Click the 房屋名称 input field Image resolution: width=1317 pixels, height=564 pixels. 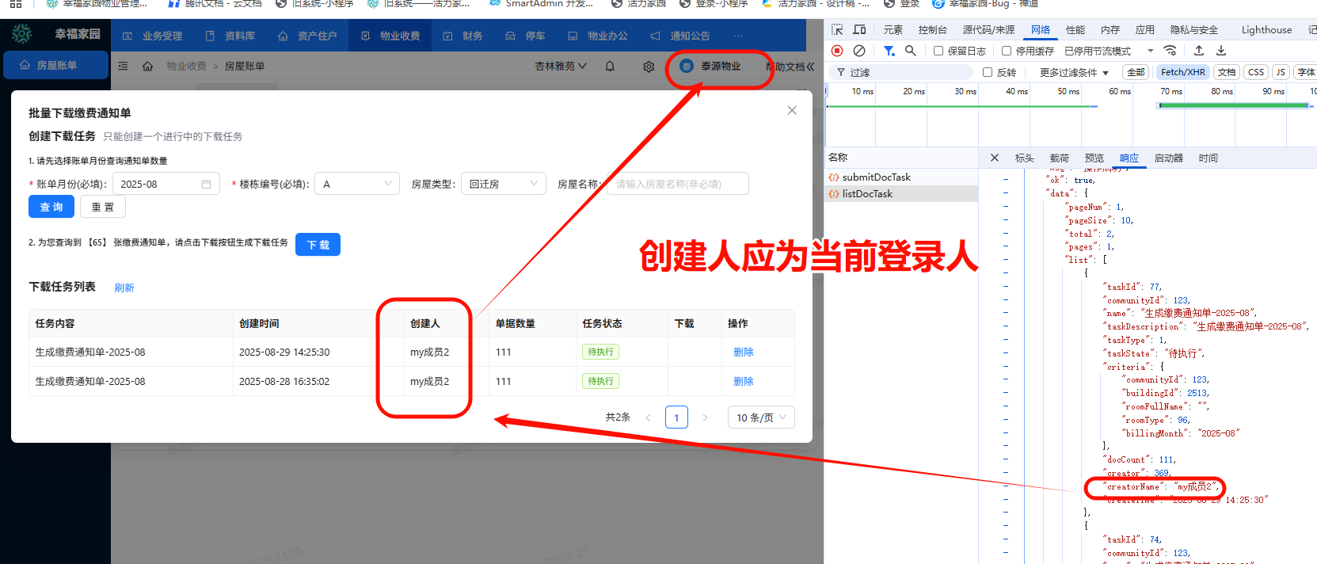coord(678,184)
